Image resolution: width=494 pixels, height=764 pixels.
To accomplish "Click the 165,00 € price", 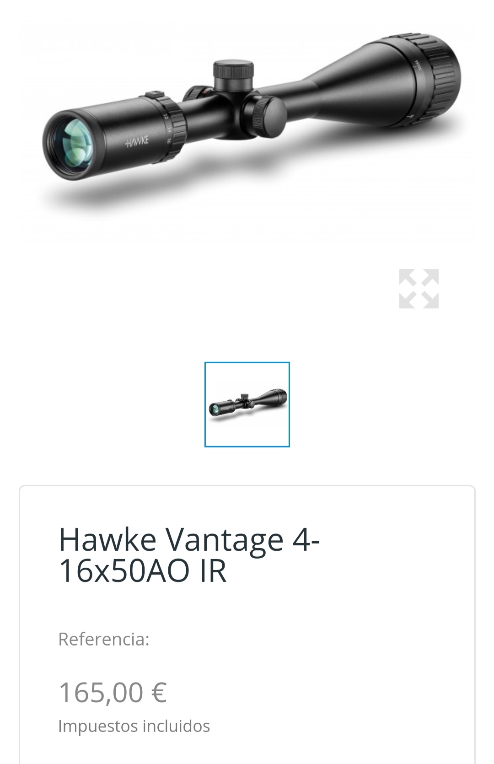I will 113,692.
